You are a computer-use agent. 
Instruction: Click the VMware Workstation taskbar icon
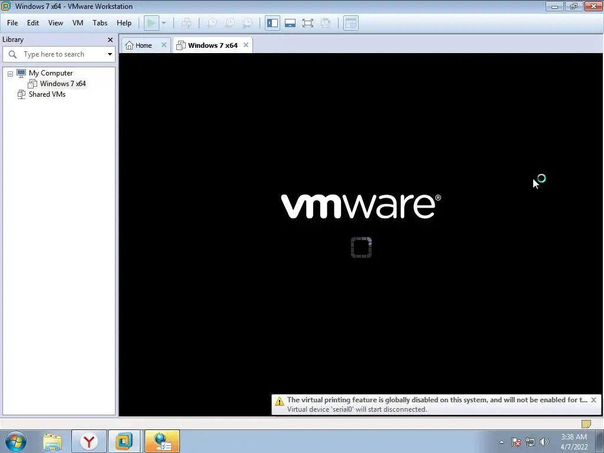pos(124,441)
